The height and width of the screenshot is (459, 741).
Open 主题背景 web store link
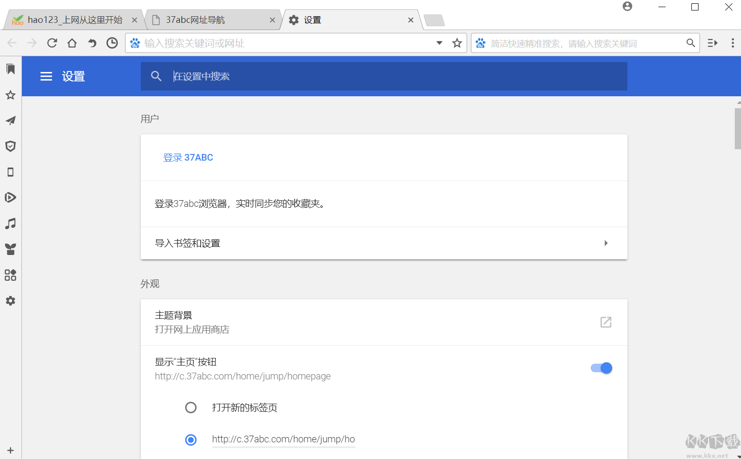(605, 322)
